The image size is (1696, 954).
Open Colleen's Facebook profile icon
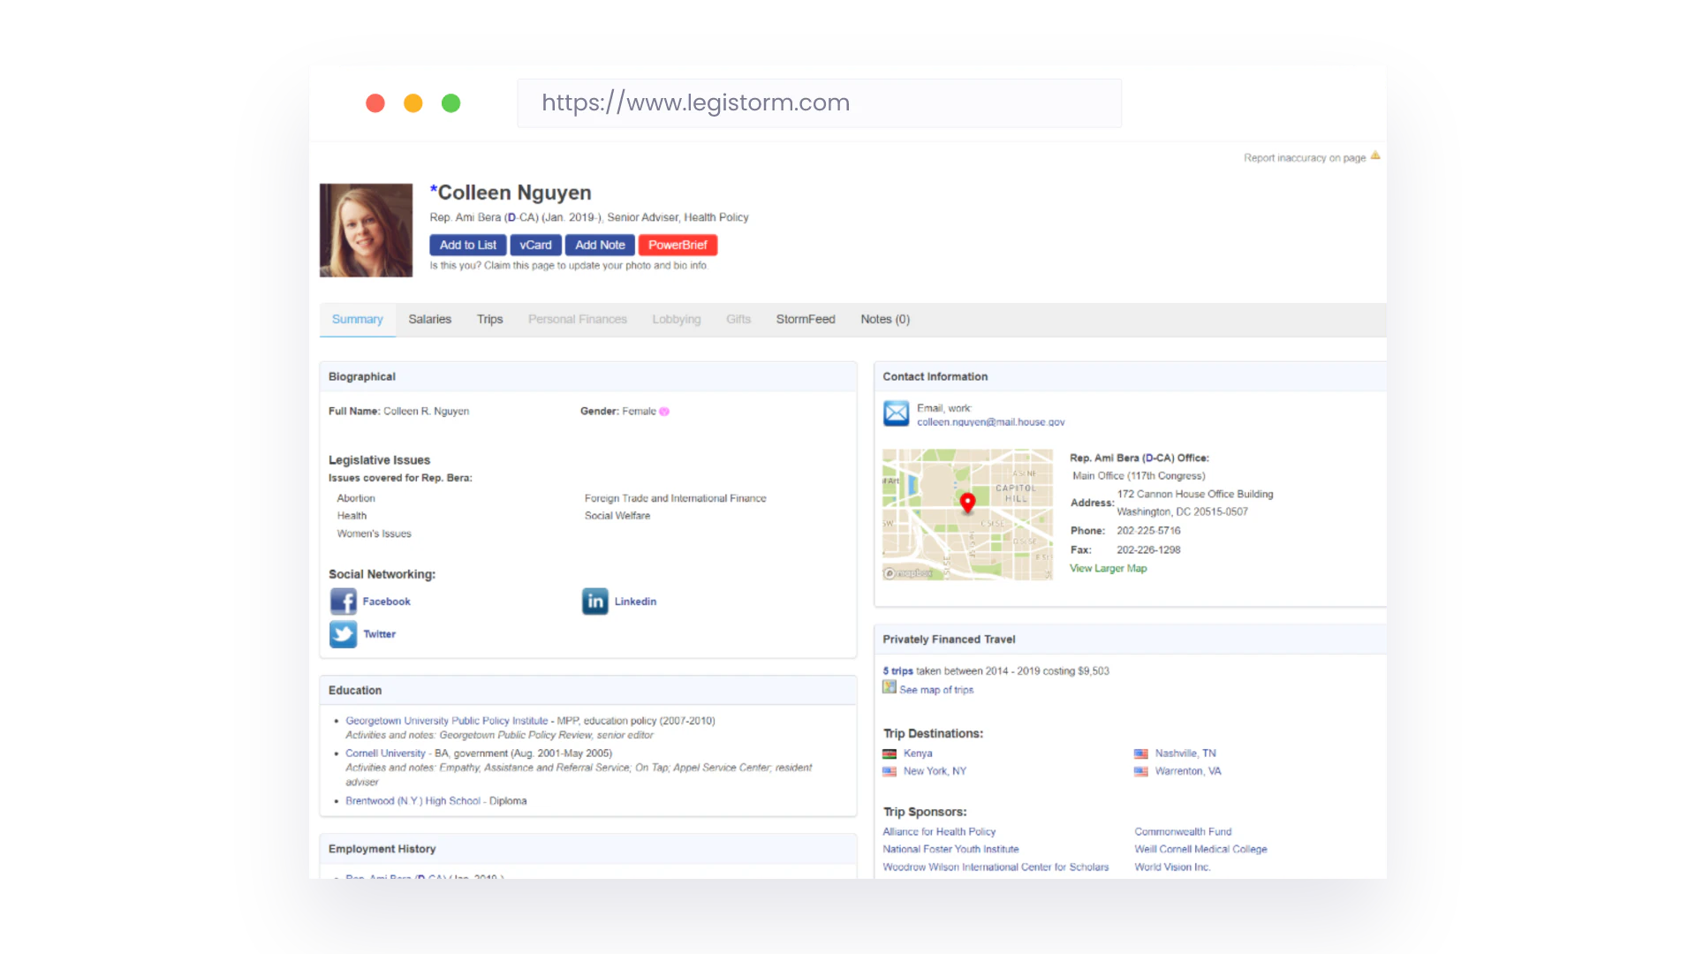tap(344, 602)
